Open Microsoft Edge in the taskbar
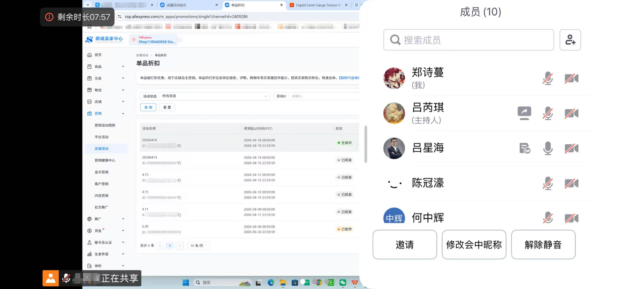The width and height of the screenshot is (629, 289). pyautogui.click(x=271, y=283)
